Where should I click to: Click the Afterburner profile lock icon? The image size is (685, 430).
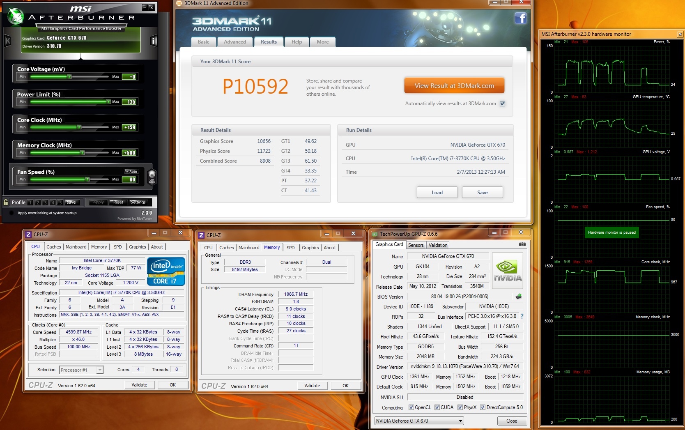(x=6, y=202)
